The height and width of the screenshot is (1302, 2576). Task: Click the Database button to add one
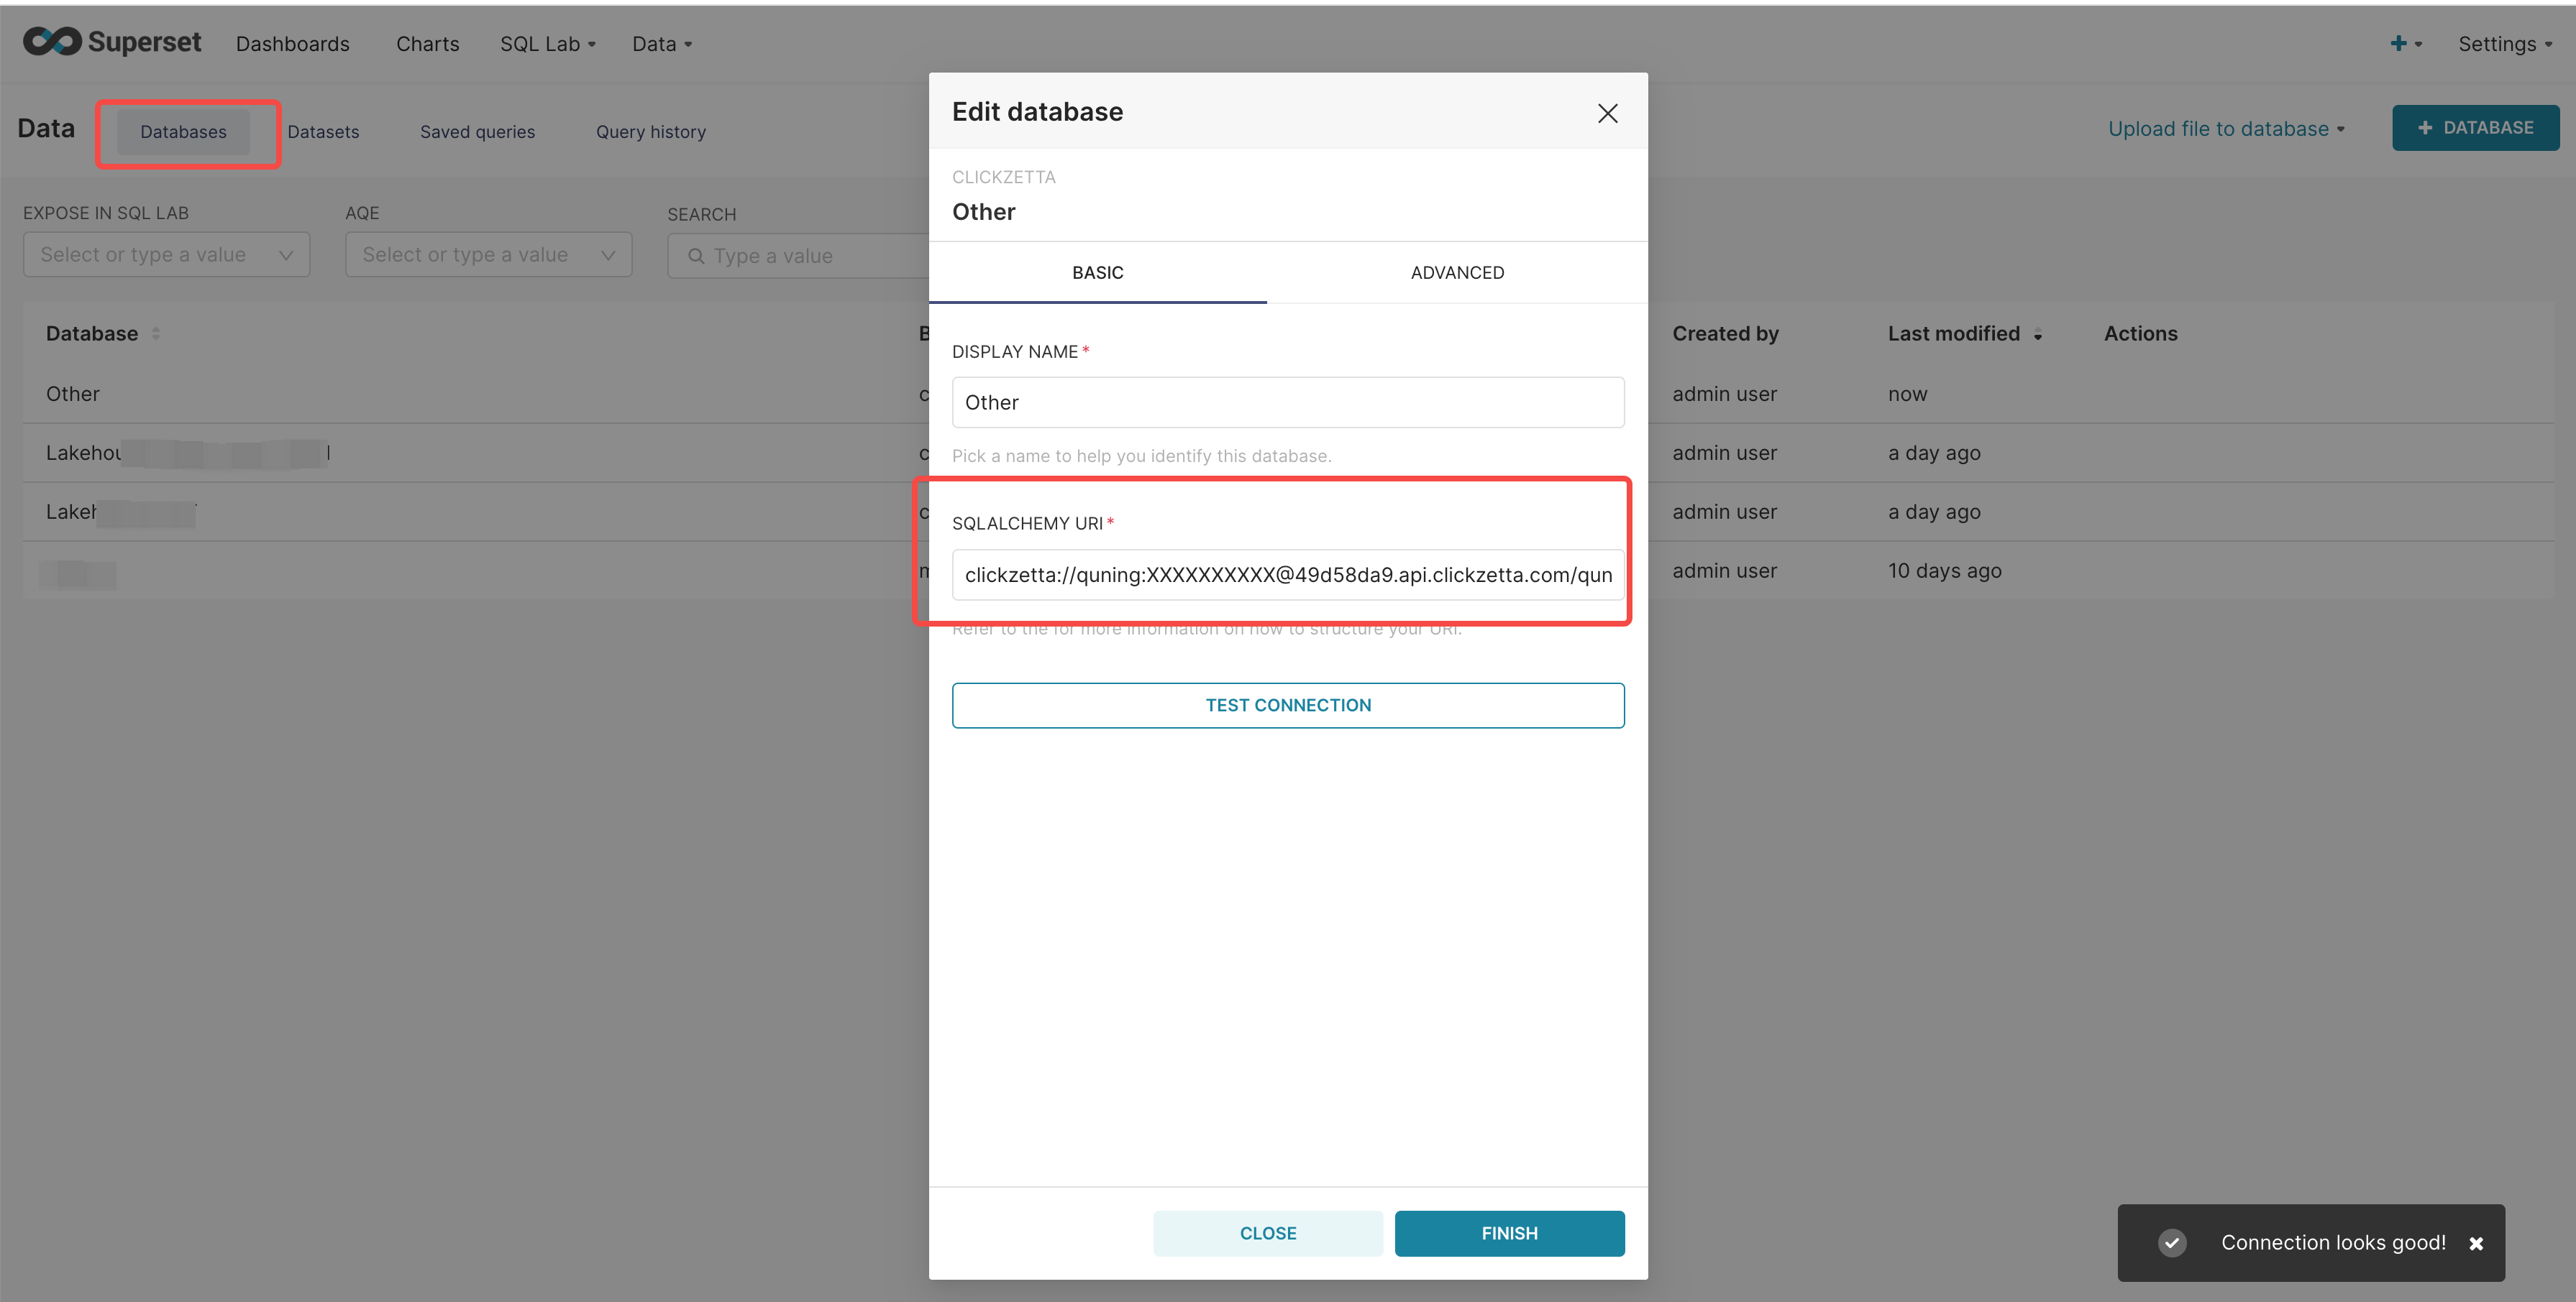click(x=2475, y=127)
